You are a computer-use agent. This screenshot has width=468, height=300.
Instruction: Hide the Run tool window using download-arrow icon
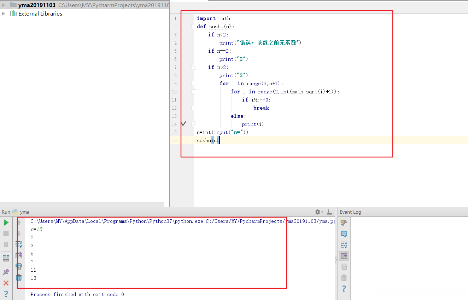(329, 212)
